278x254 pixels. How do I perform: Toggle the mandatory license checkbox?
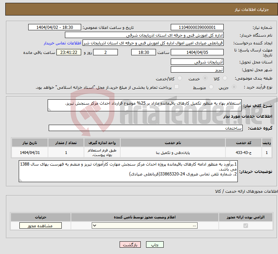pos(246,226)
